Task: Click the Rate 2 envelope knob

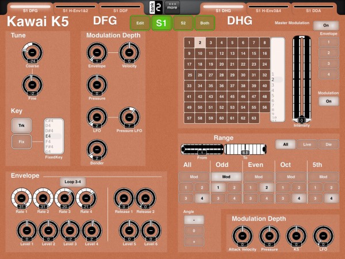Action: (x=43, y=198)
